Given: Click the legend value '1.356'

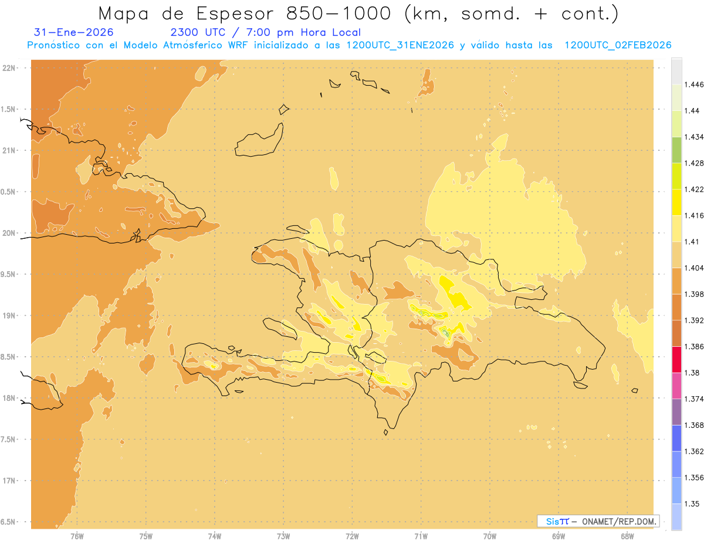Looking at the screenshot, I should click(x=695, y=478).
